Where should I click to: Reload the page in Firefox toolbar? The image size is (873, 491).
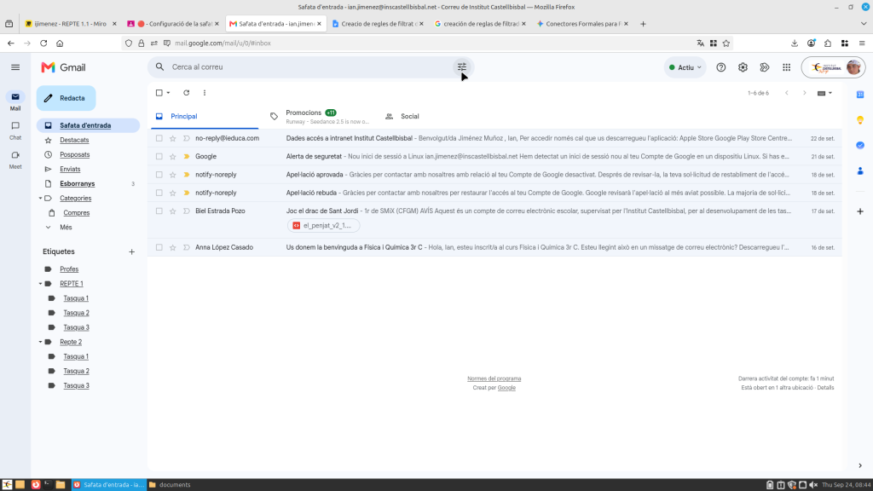point(43,43)
